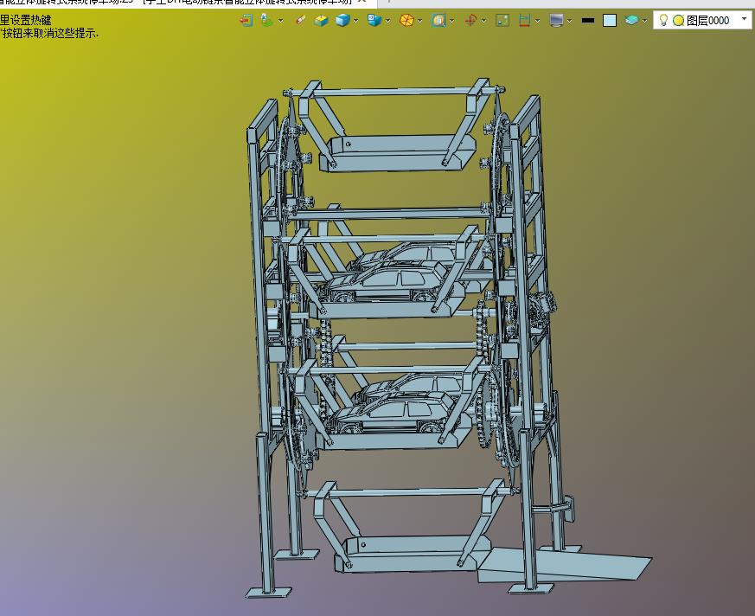Image resolution: width=755 pixels, height=616 pixels.
Task: Click the red rotate-axis crosshair icon
Action: click(470, 20)
